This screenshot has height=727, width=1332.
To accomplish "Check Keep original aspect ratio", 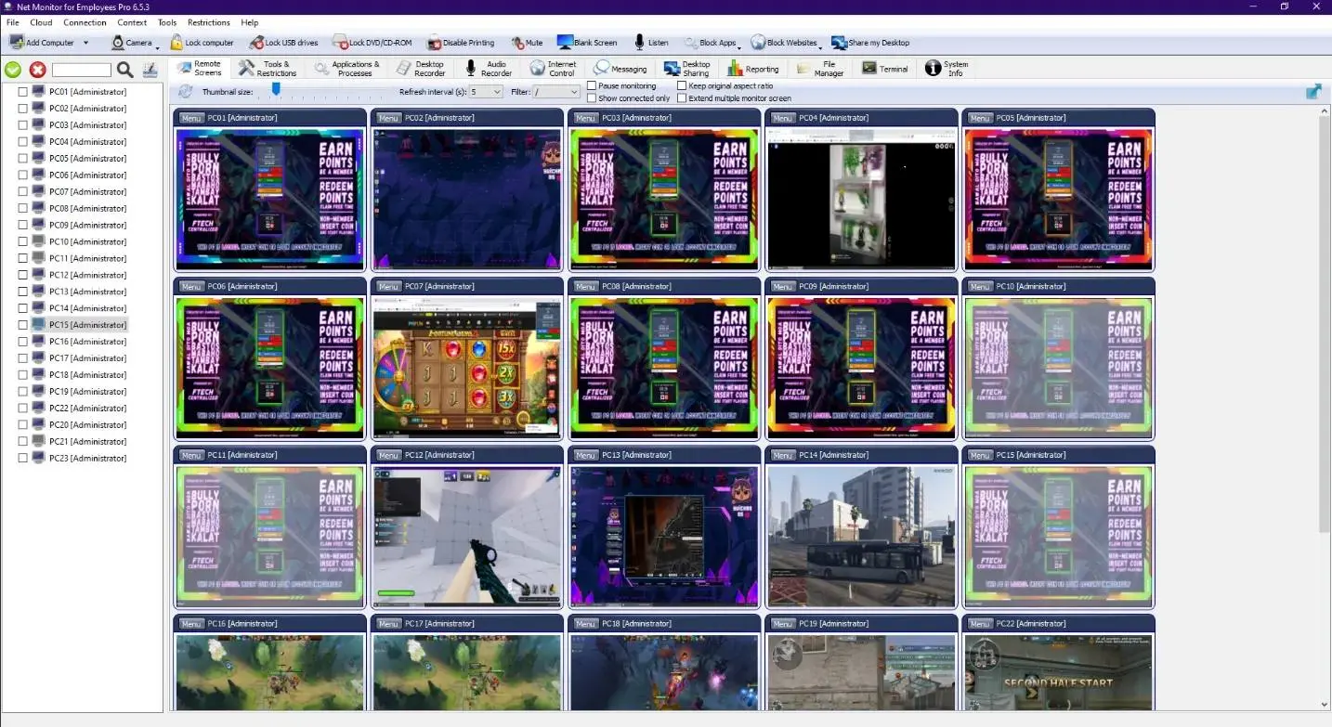I will point(682,86).
